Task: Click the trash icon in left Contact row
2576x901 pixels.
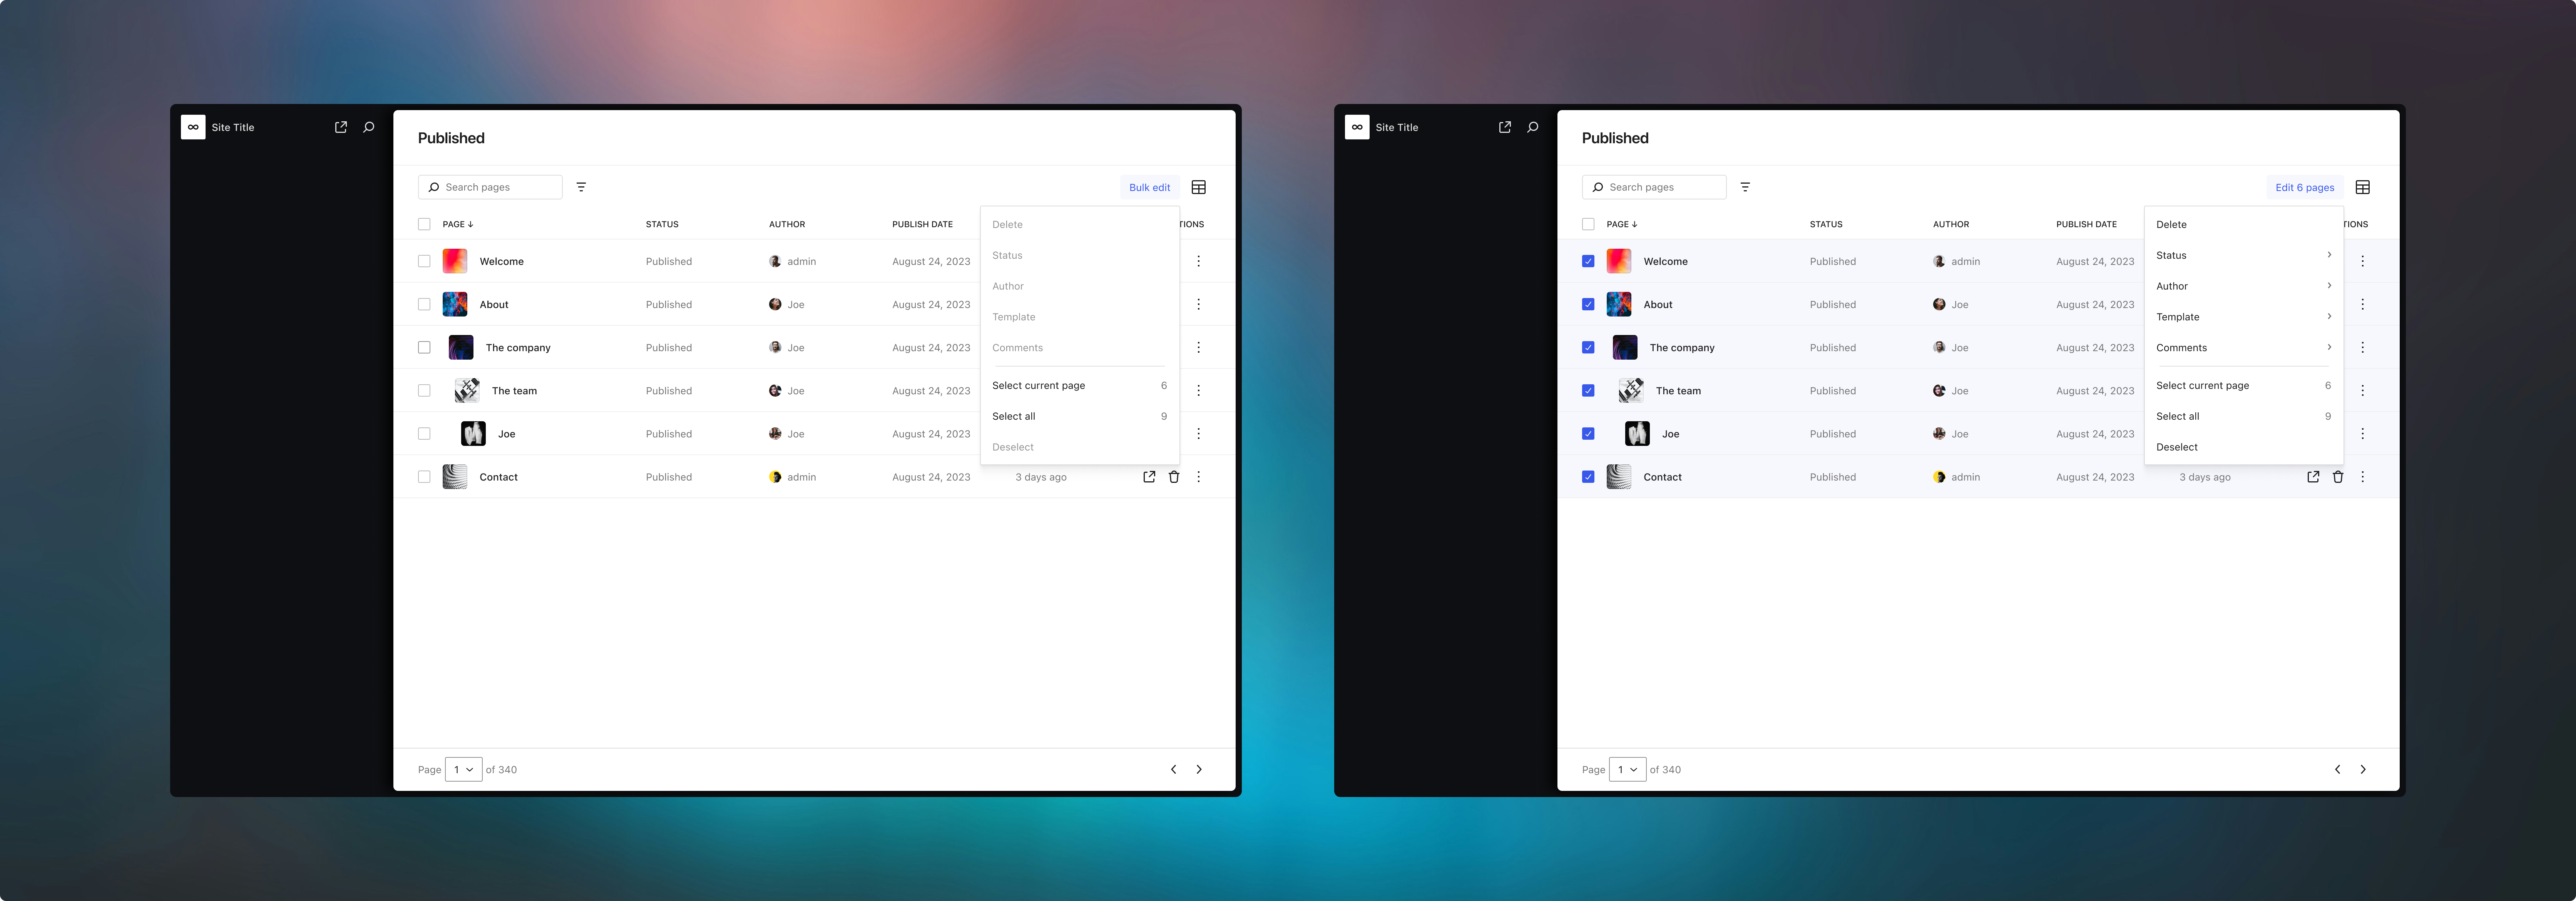Action: pyautogui.click(x=1174, y=477)
